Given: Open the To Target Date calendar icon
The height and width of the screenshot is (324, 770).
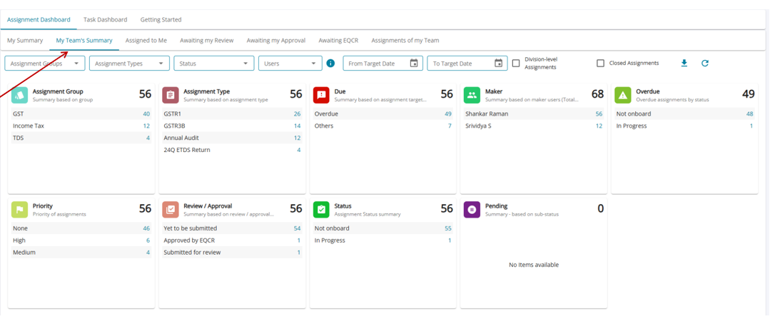Looking at the screenshot, I should coord(498,64).
